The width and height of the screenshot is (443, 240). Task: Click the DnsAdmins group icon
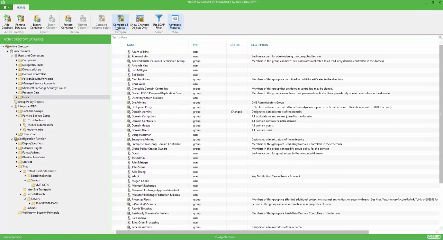tap(129, 103)
